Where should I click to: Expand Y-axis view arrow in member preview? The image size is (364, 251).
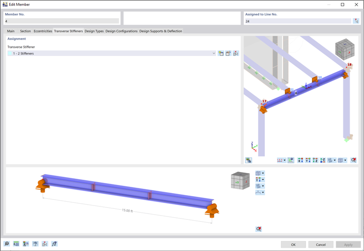pyautogui.click(x=263, y=180)
